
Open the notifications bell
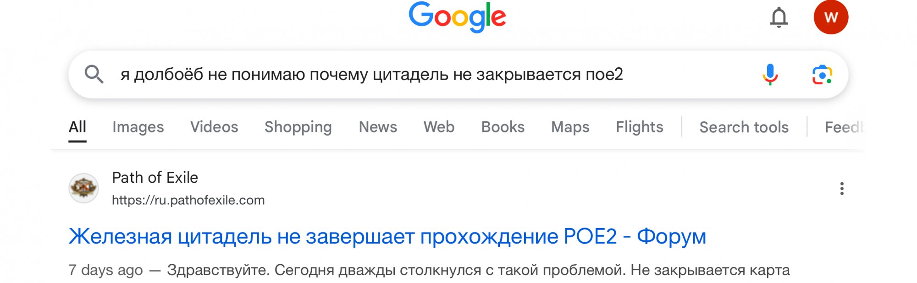(779, 18)
